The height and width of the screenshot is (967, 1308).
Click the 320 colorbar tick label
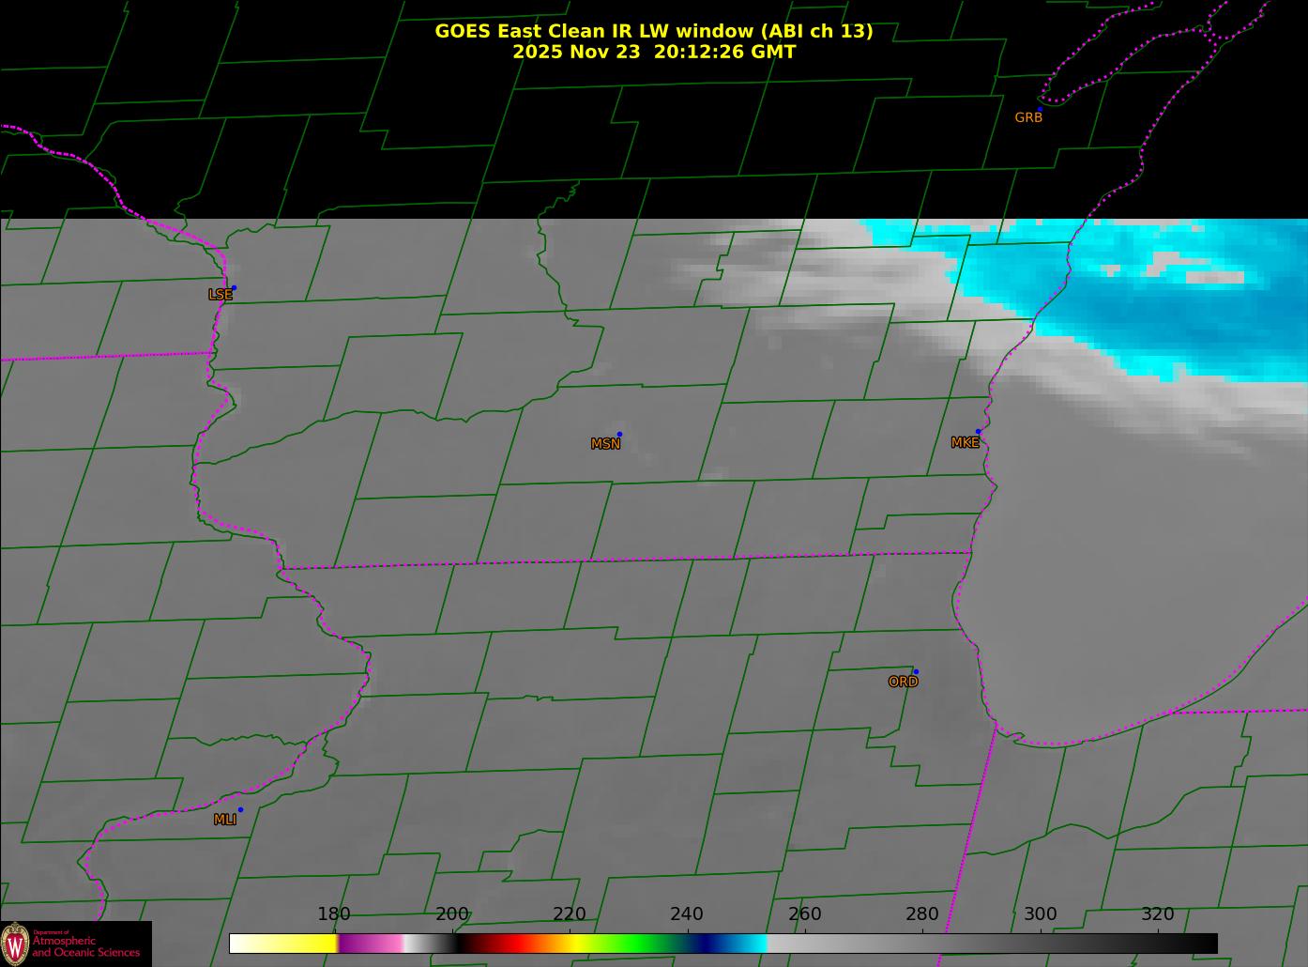pyautogui.click(x=1157, y=914)
